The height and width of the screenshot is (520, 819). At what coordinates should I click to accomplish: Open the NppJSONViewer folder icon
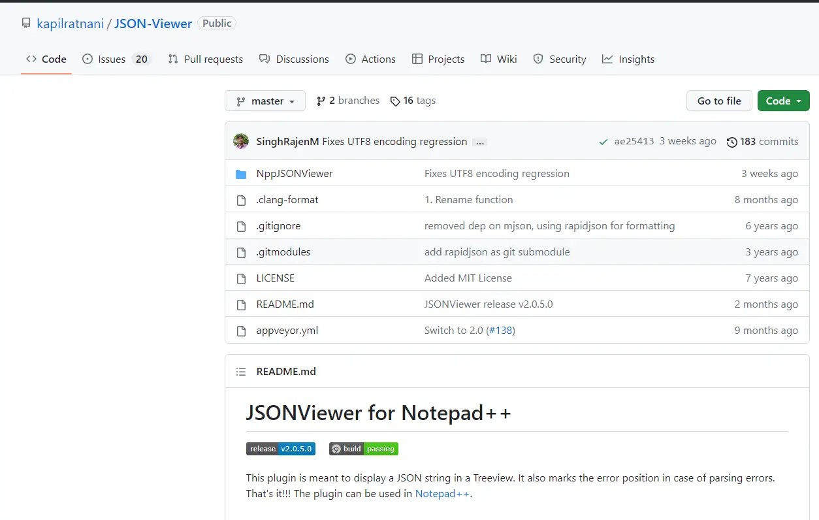coord(242,173)
